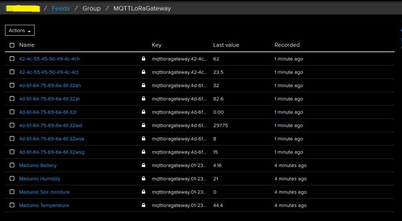Open the Actions dropdown menu

20,31
